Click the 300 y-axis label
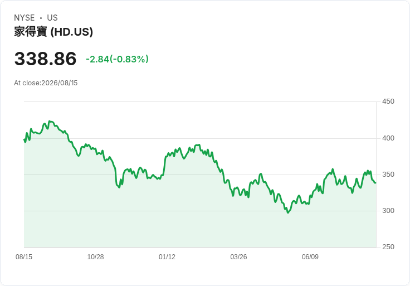This screenshot has width=410, height=286. (388, 211)
